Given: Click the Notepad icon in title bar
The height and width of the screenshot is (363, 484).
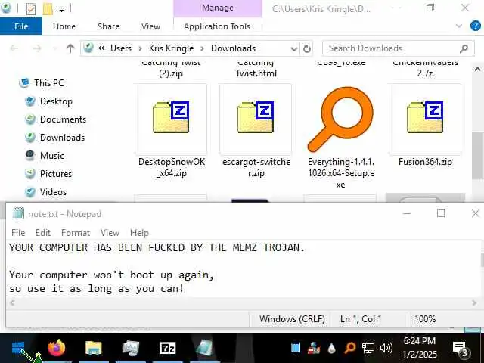Looking at the screenshot, I should [18, 213].
